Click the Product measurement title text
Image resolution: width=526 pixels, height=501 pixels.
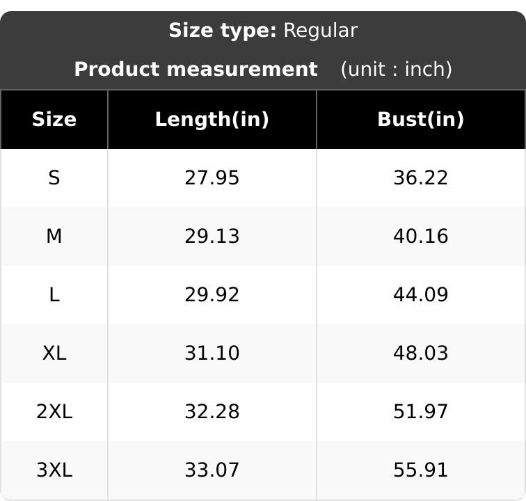point(196,69)
